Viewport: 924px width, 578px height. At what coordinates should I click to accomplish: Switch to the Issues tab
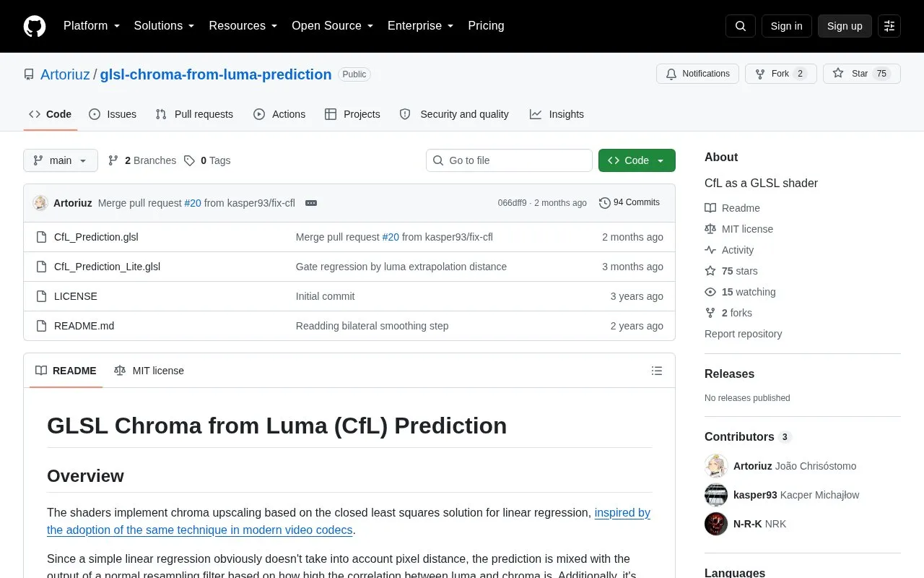point(113,114)
